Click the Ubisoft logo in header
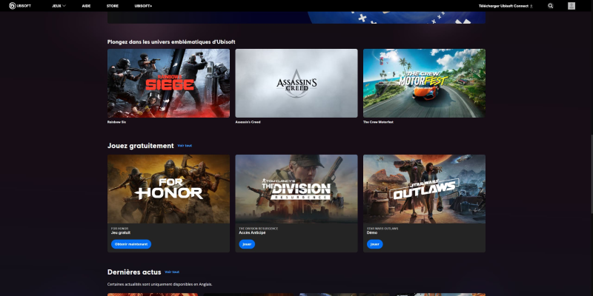This screenshot has height=296, width=593. (20, 6)
